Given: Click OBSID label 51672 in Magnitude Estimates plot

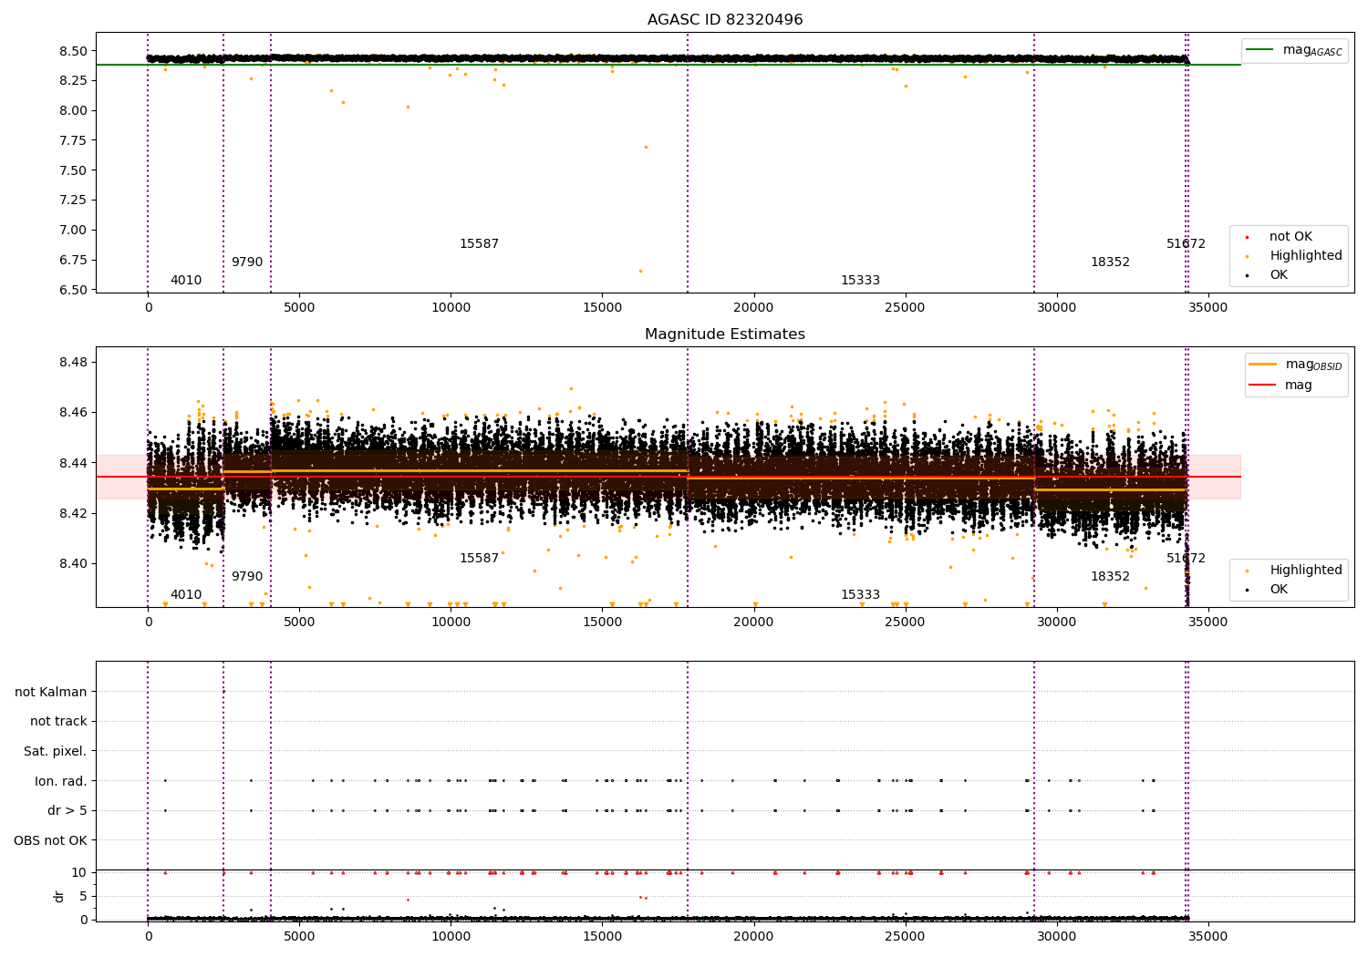Looking at the screenshot, I should pyautogui.click(x=1186, y=559).
